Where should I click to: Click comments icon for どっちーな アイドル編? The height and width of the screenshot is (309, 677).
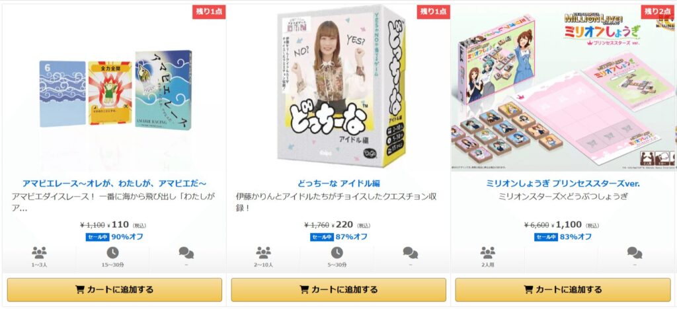[x=410, y=252]
